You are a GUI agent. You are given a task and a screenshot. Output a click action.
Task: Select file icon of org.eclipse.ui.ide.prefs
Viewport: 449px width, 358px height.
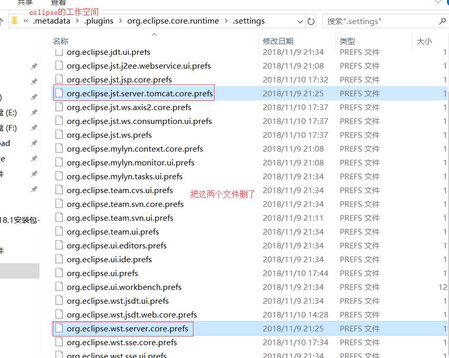59,259
